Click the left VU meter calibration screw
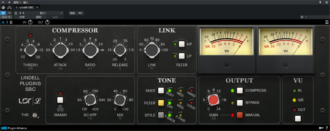The width and height of the screenshot is (330, 131). pyautogui.click(x=227, y=64)
